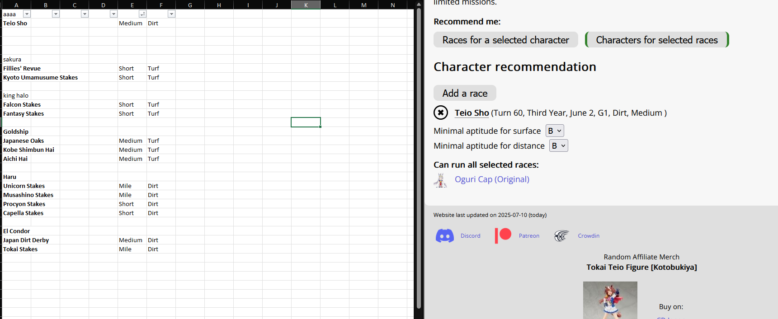Image resolution: width=778 pixels, height=319 pixels.
Task: Follow the Discord text link
Action: [x=470, y=236]
